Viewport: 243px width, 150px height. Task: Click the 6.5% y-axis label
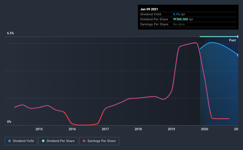[x=10, y=33]
